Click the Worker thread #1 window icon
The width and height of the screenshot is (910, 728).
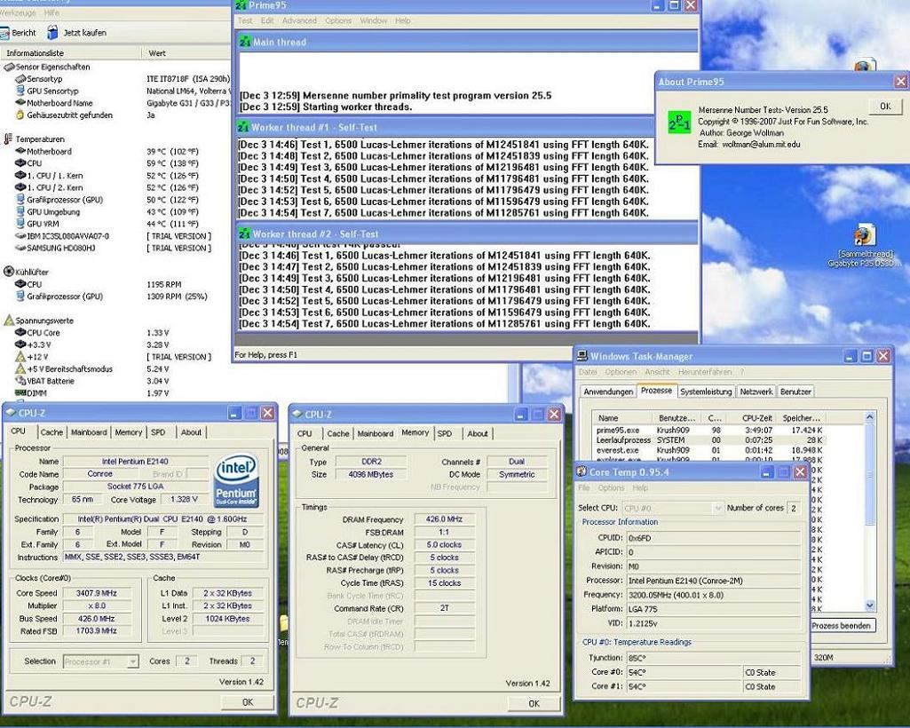pos(244,127)
